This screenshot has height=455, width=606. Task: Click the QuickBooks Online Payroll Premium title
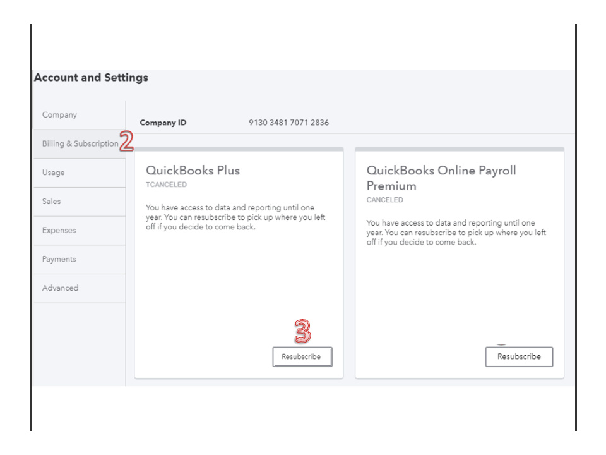coord(441,178)
